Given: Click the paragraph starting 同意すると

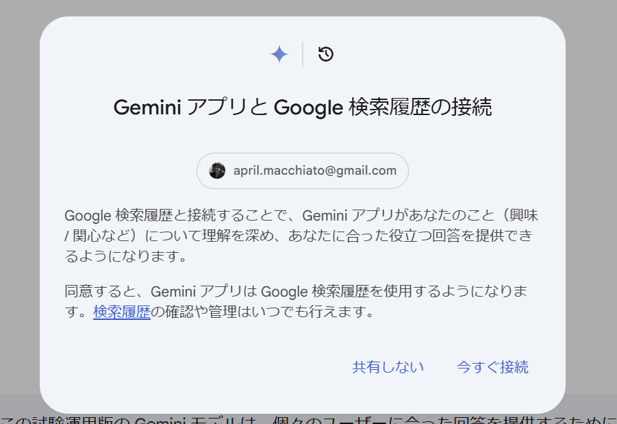Looking at the screenshot, I should [x=296, y=301].
